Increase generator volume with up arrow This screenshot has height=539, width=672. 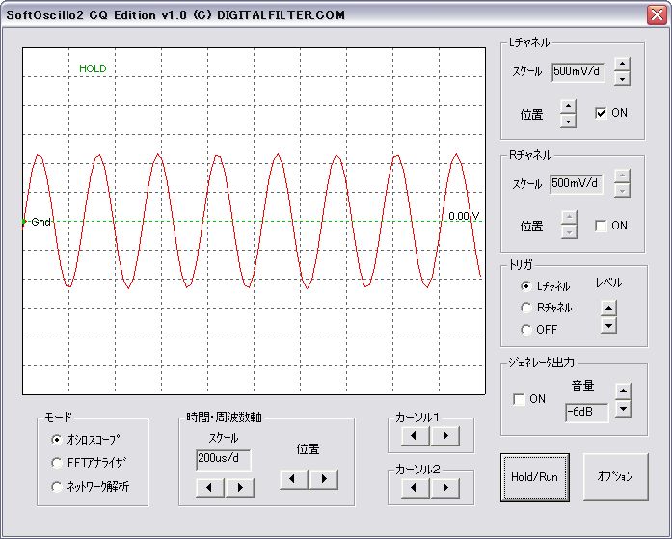click(x=623, y=391)
